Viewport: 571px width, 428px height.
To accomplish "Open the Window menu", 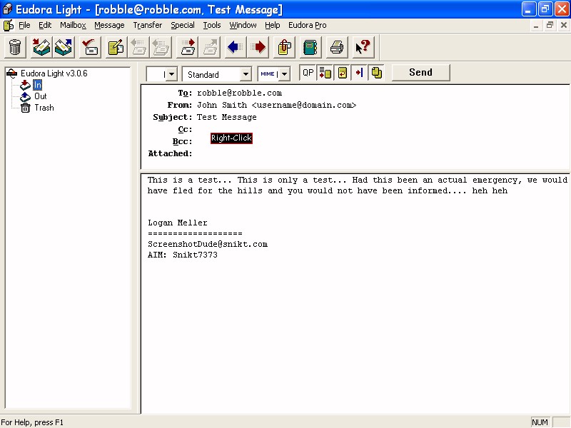I will 243,25.
